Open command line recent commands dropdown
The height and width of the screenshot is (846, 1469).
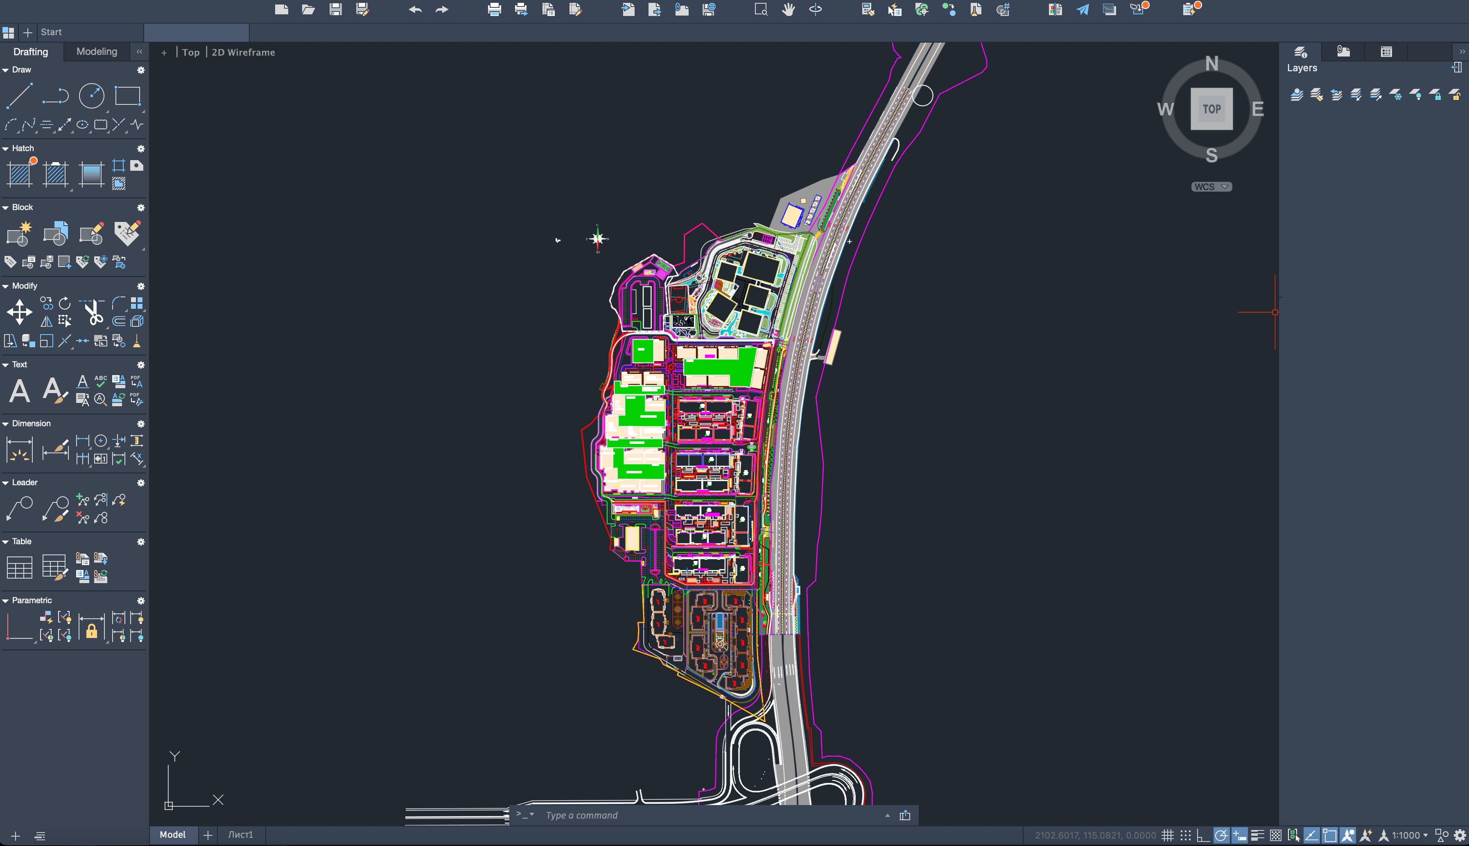click(x=525, y=814)
